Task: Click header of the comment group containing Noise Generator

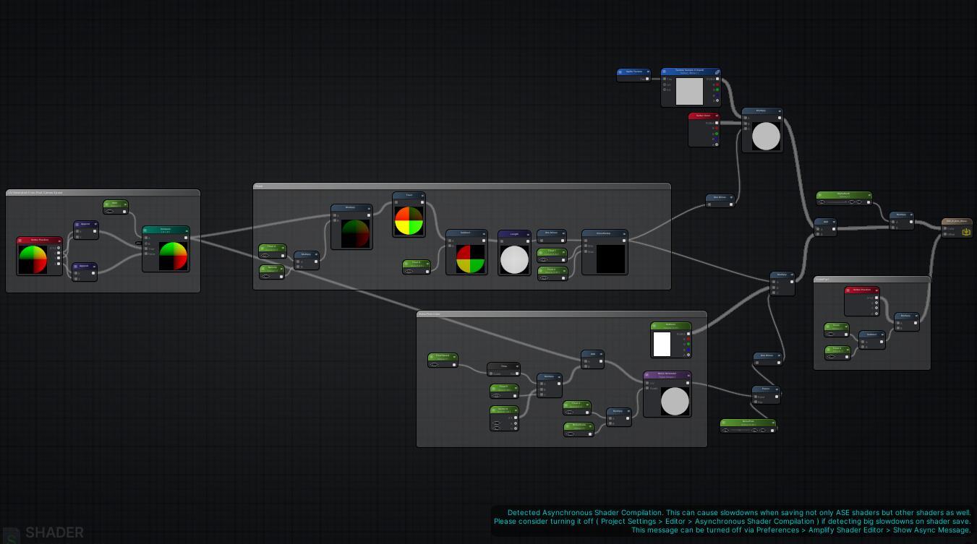Action: (x=562, y=314)
